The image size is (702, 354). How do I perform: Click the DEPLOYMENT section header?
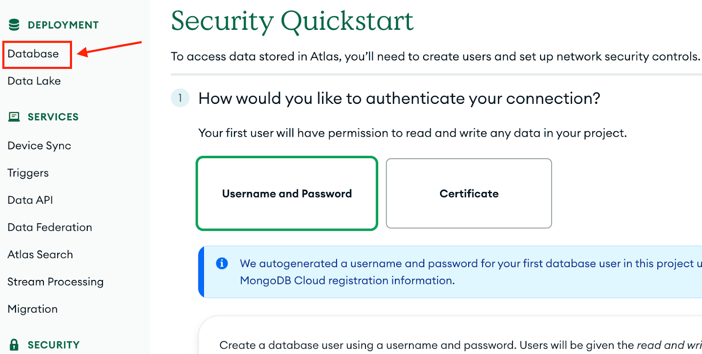tap(63, 25)
